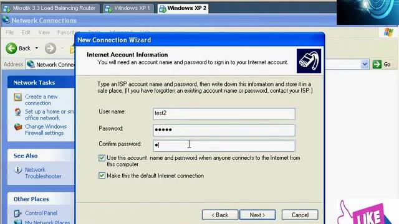
Task: Click the Windows XP 1 tab icon
Action: click(108, 9)
